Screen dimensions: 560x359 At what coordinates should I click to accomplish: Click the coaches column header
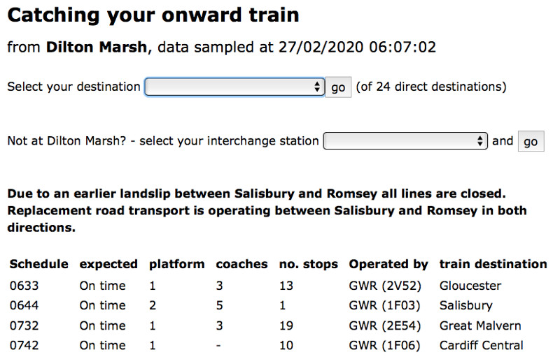(x=241, y=264)
